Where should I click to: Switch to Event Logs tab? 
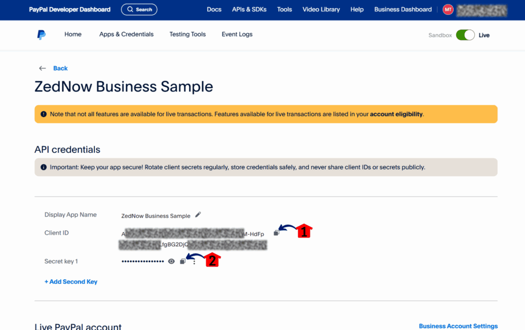pyautogui.click(x=237, y=34)
